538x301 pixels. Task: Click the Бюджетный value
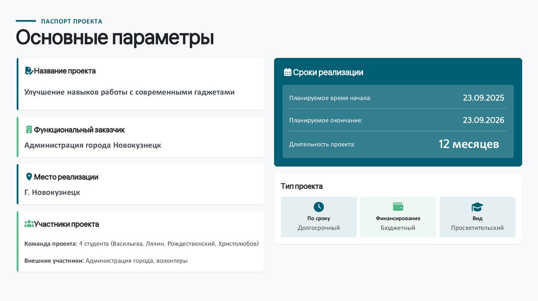click(x=398, y=228)
